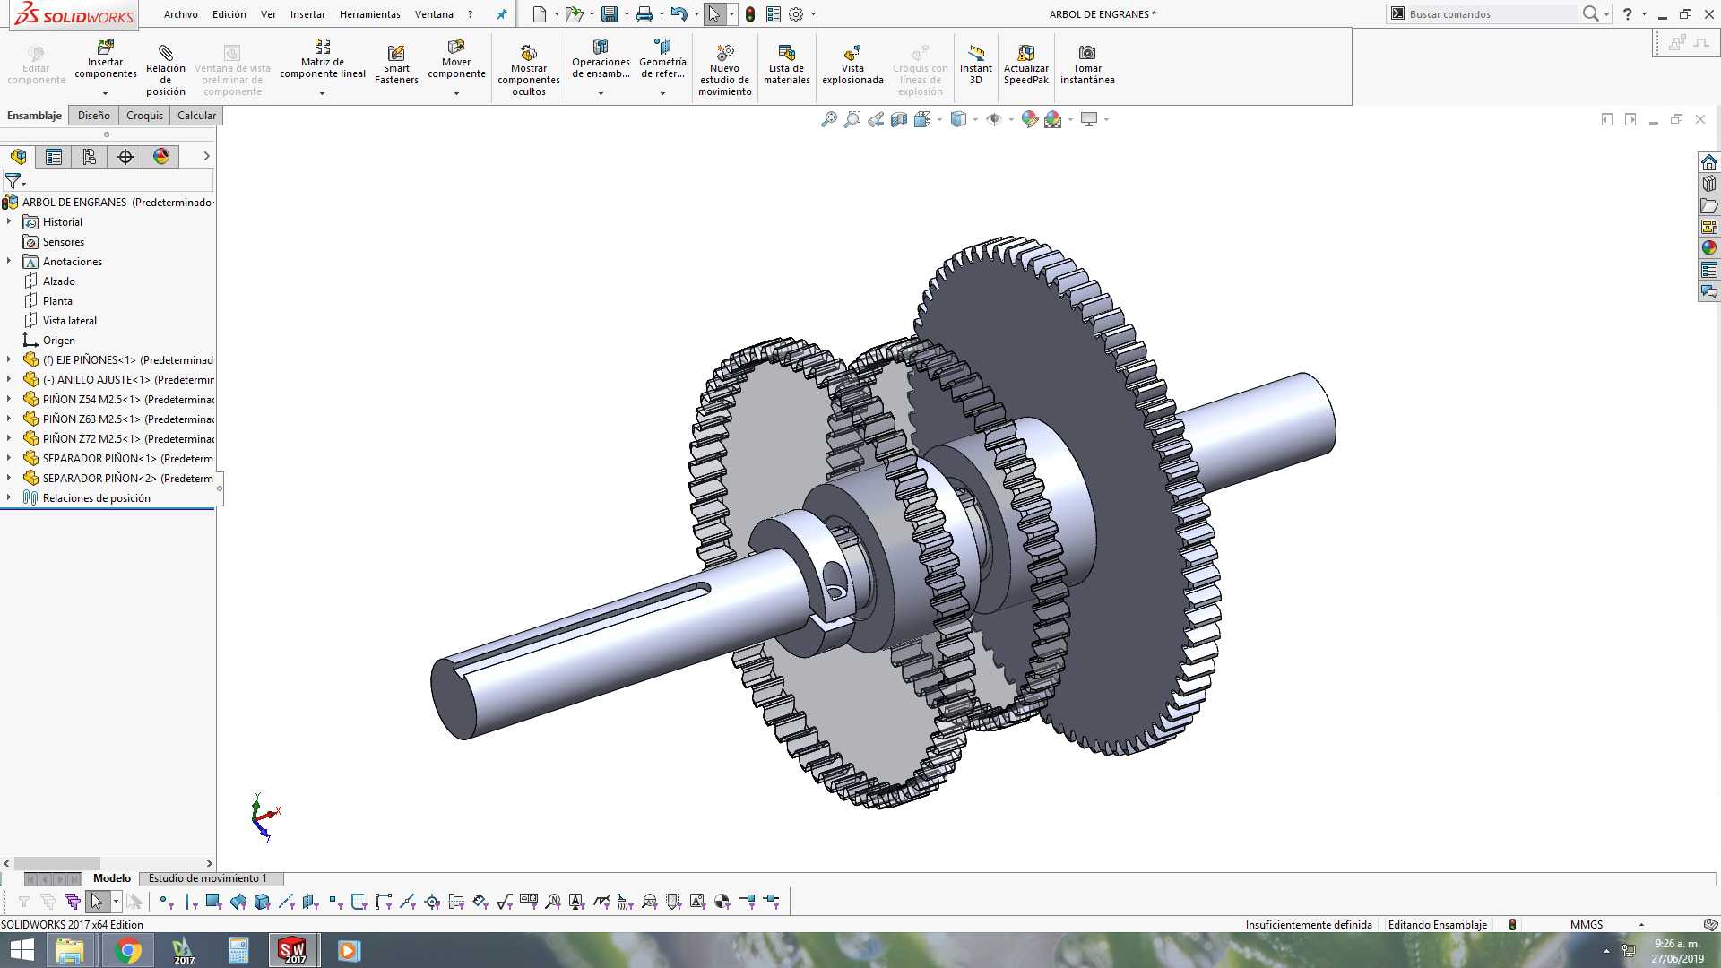Select Matriz de componente lineal

coord(323,59)
